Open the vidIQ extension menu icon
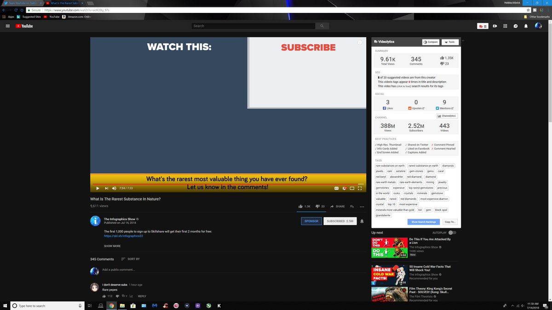 pos(482,26)
